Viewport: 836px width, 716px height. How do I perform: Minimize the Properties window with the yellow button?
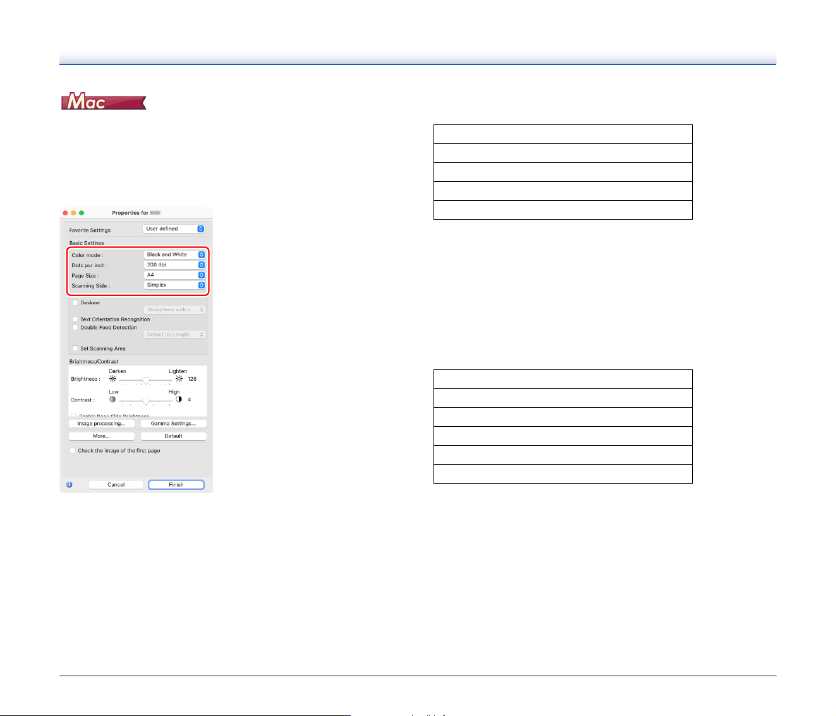(x=73, y=213)
